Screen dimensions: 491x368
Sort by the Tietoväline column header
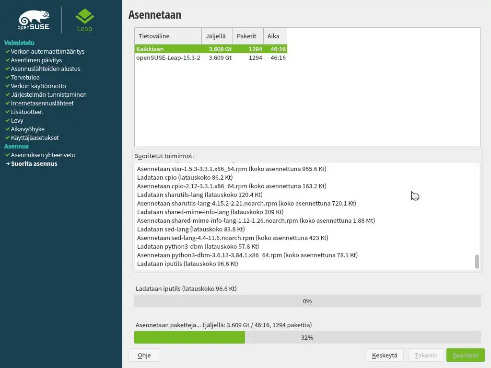click(x=168, y=36)
